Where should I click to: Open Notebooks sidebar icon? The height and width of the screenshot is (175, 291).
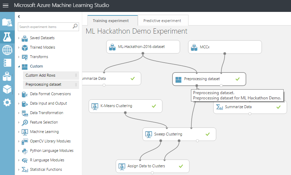pos(7,63)
